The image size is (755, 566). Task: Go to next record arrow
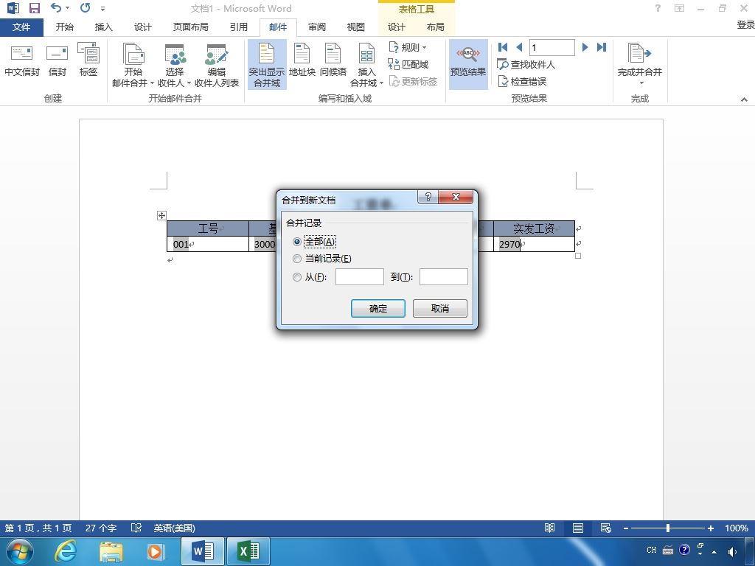coord(585,47)
